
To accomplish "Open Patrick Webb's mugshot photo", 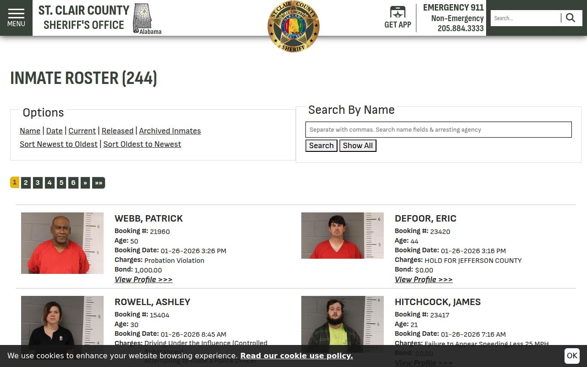I will tap(62, 243).
